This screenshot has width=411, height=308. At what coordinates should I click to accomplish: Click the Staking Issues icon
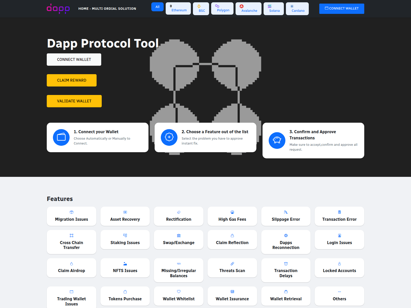point(125,236)
